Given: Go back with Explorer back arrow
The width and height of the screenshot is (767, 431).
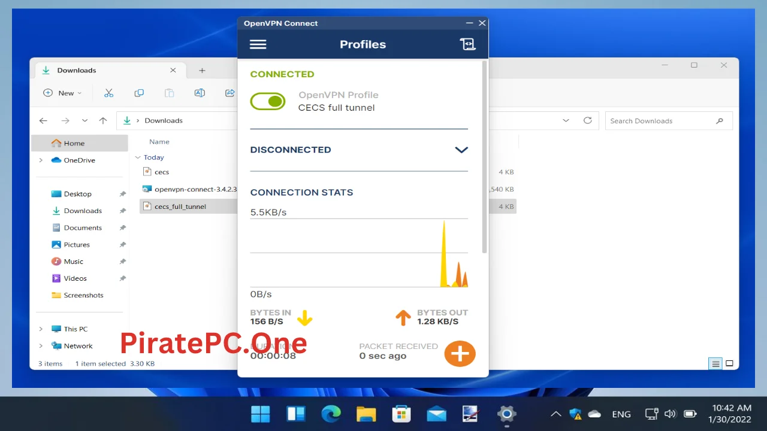Looking at the screenshot, I should 43,120.
